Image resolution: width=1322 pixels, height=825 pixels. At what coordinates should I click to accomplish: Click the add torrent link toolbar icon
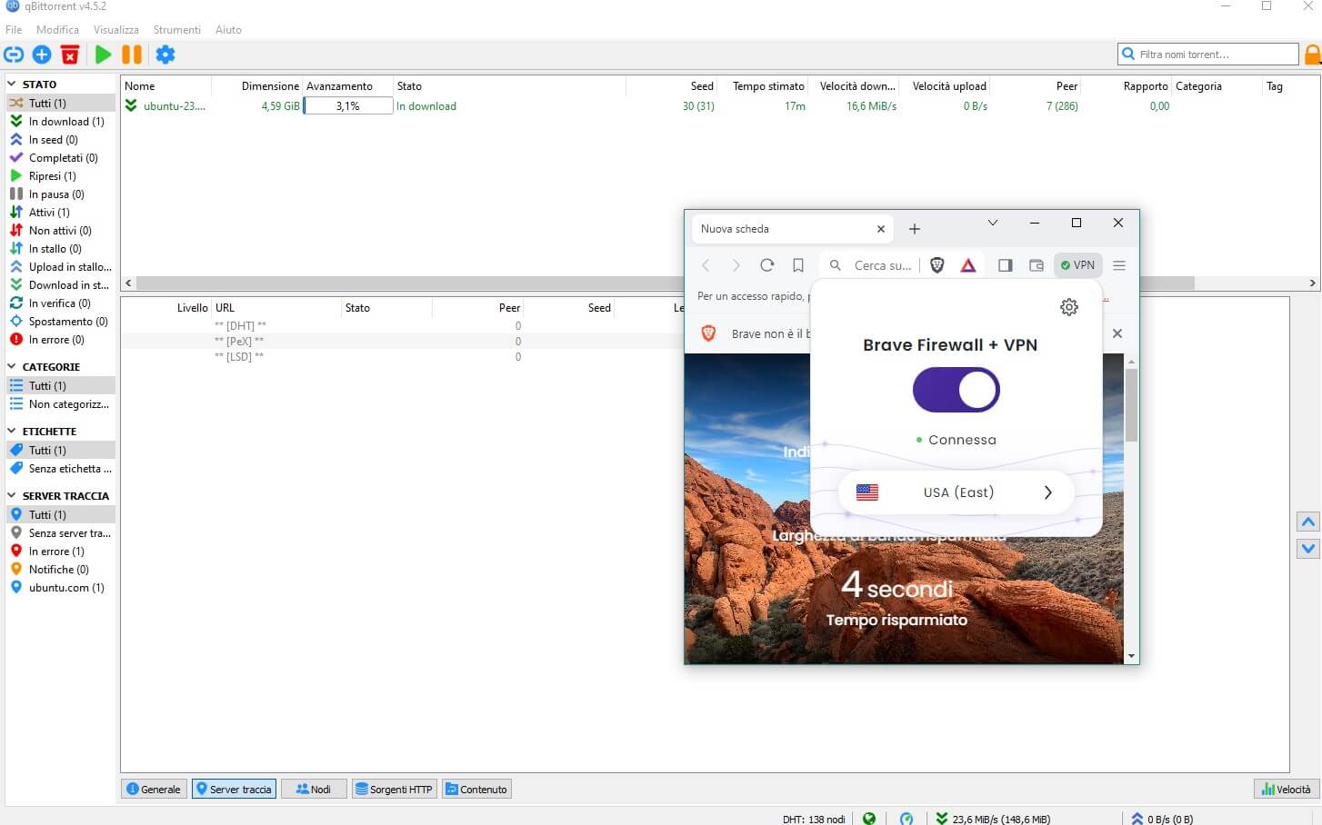tap(14, 55)
